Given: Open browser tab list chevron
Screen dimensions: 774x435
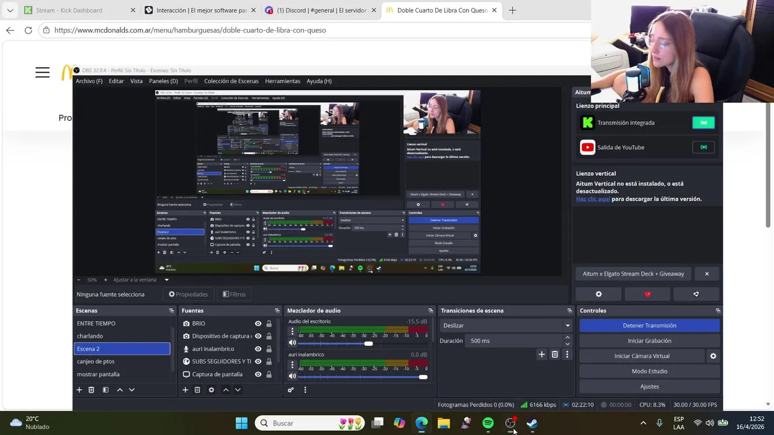Looking at the screenshot, I should [10, 10].
